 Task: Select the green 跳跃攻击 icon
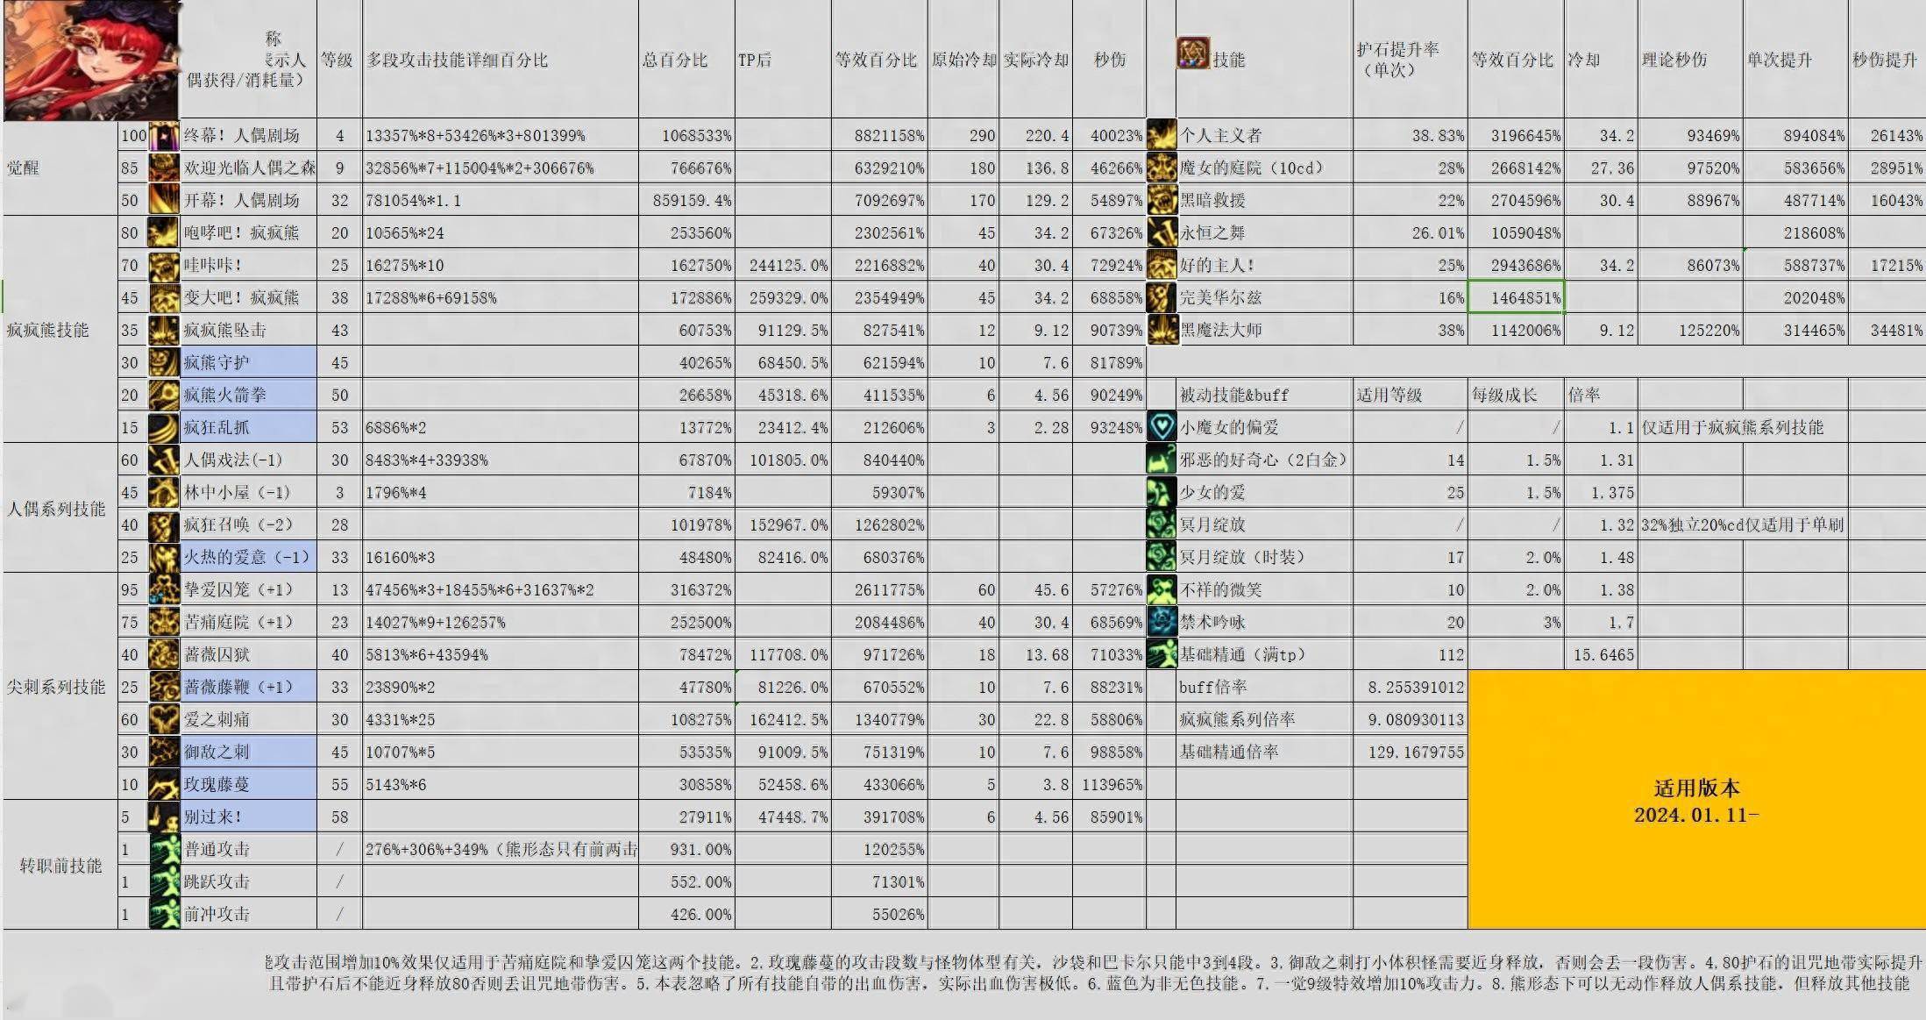(x=164, y=881)
